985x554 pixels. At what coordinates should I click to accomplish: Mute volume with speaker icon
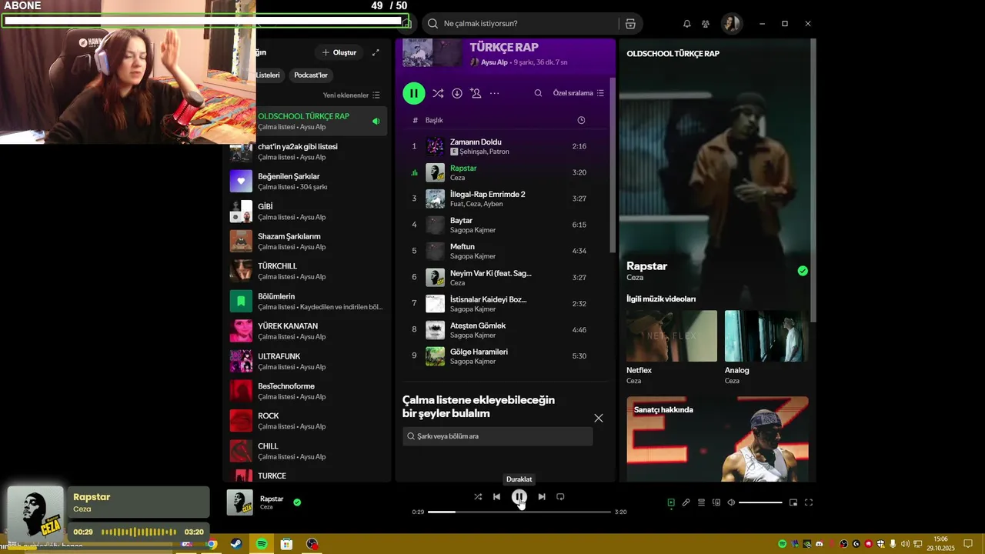(x=731, y=502)
